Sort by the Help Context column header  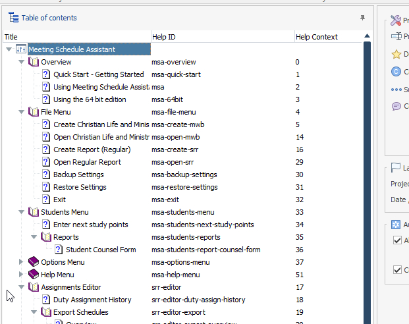[x=329, y=37]
